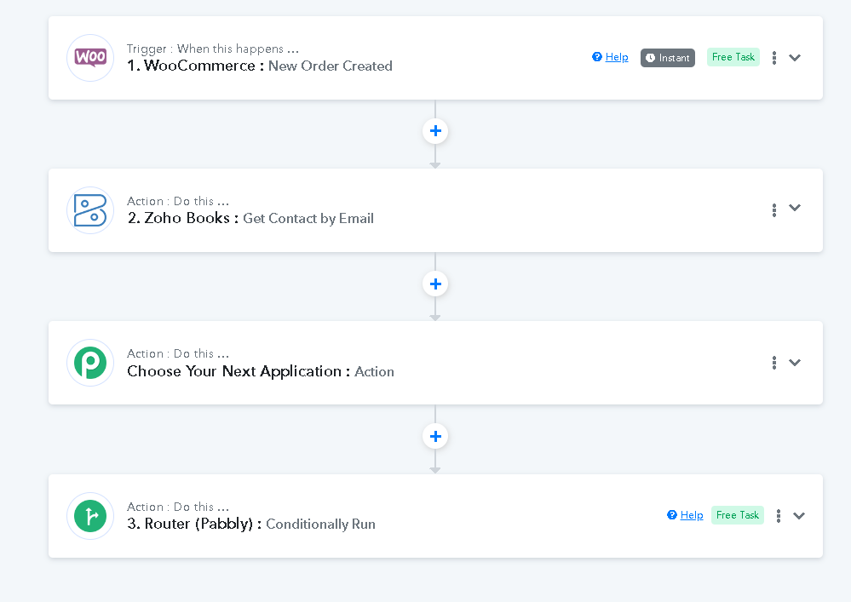Add step above Router with plus button
The height and width of the screenshot is (602, 851).
435,437
